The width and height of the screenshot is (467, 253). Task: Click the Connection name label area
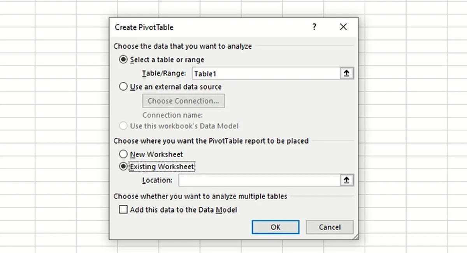click(x=172, y=115)
